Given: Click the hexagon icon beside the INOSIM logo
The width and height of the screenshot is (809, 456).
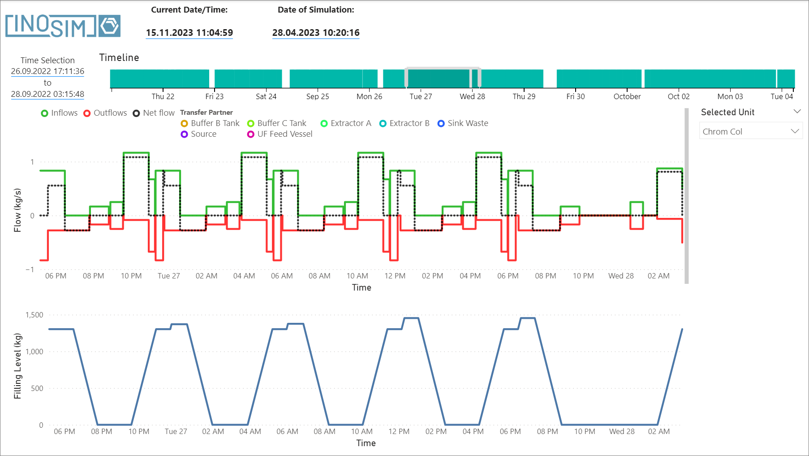Looking at the screenshot, I should [x=109, y=26].
